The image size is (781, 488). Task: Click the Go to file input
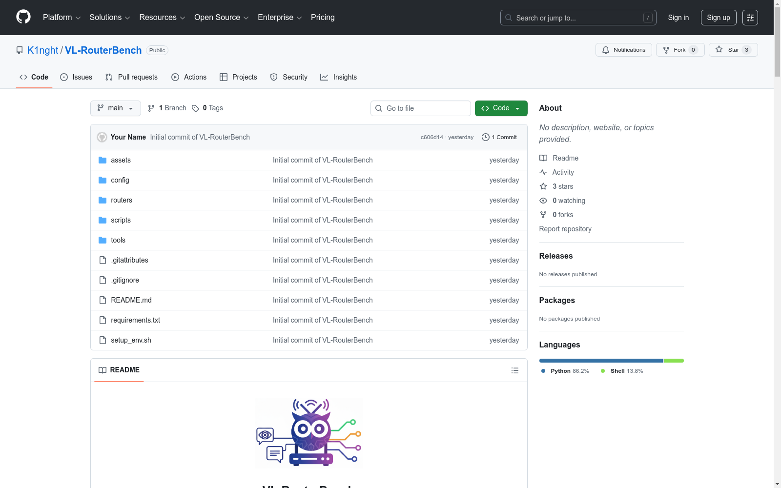click(421, 108)
